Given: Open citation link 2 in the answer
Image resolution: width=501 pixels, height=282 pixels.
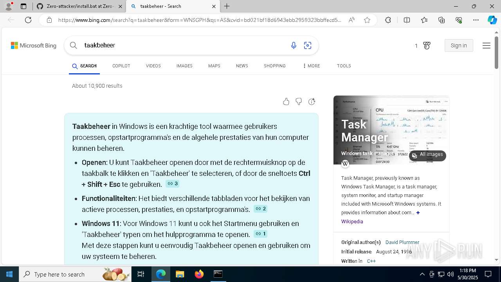Looking at the screenshot, I should coord(261,209).
